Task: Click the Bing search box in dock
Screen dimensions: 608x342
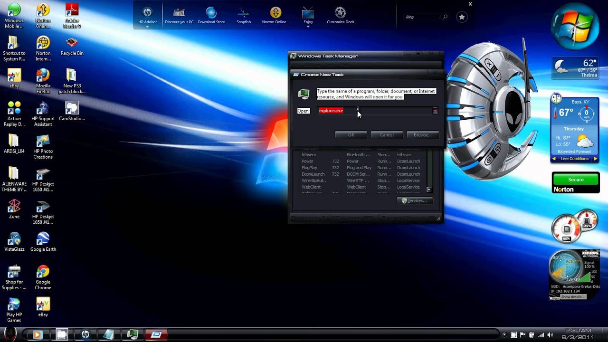Action: 422,17
